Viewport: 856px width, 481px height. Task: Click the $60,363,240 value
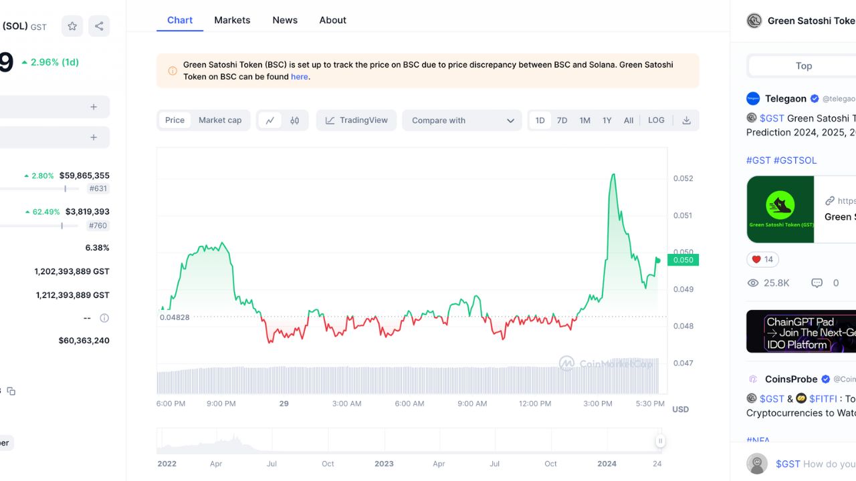[x=84, y=341]
